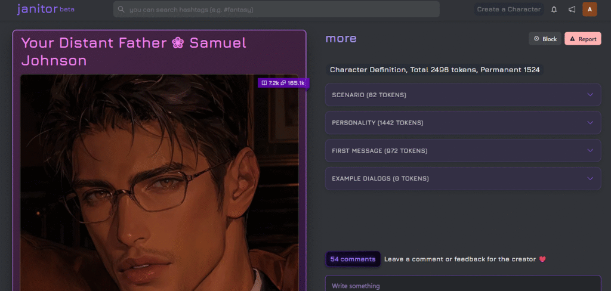Click the search magnifier icon
The image size is (611, 291).
point(121,10)
